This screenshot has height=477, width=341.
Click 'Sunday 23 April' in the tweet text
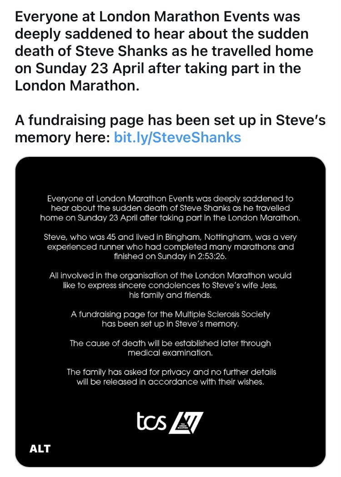tap(90, 69)
